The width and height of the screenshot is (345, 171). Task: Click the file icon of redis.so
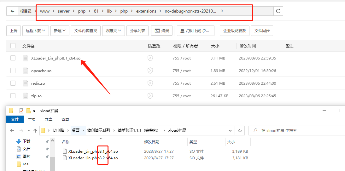click(26, 83)
